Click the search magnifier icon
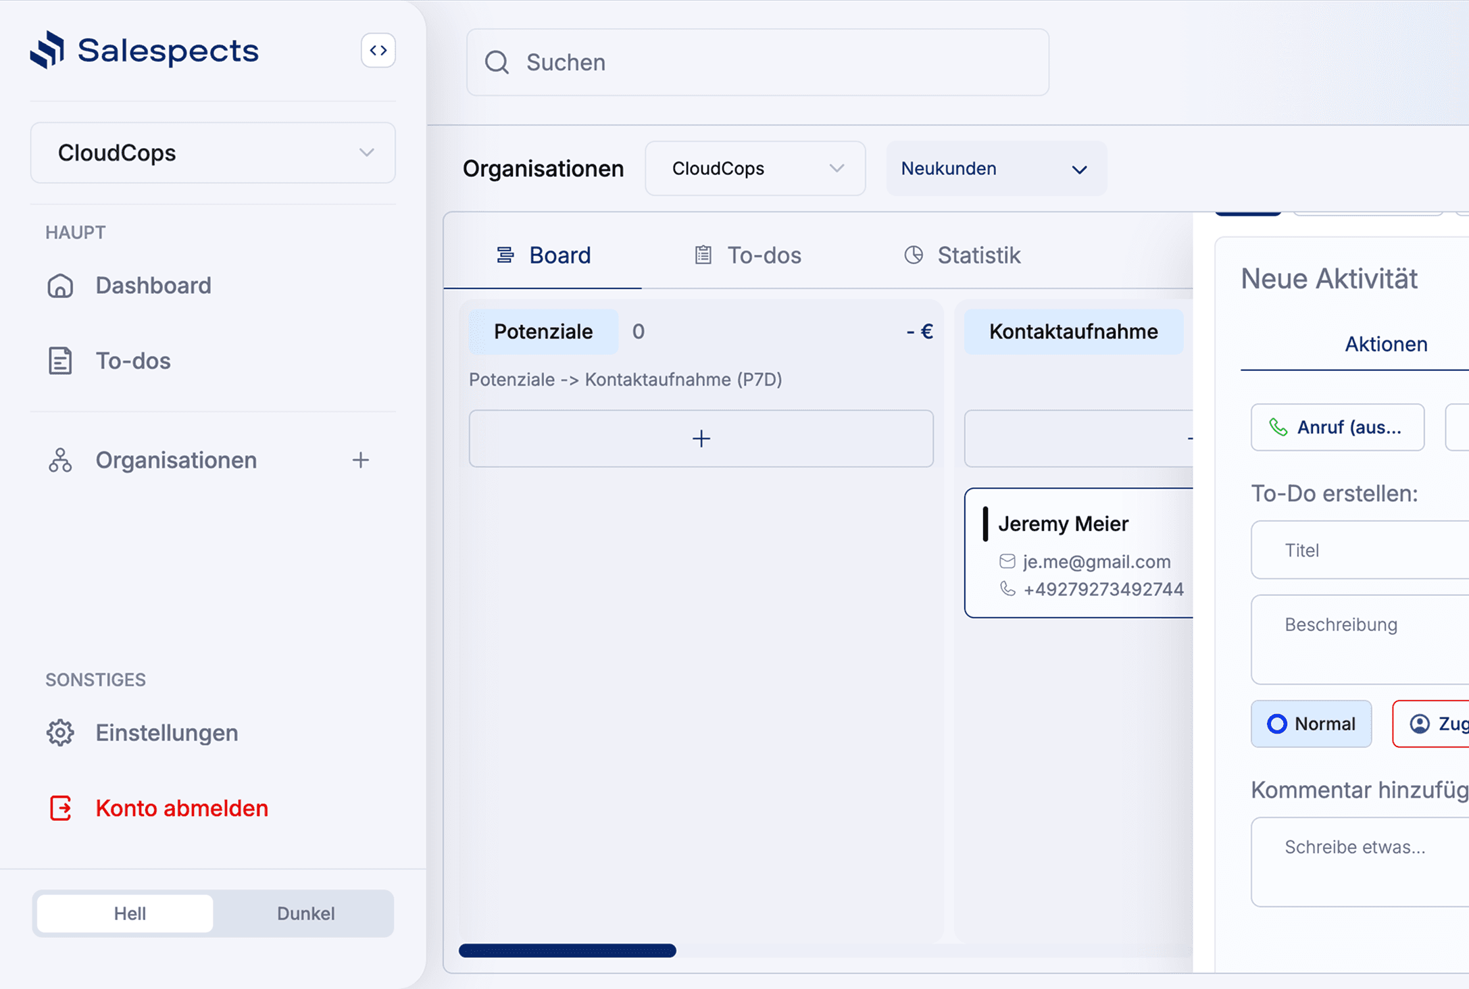The image size is (1469, 989). [x=497, y=62]
